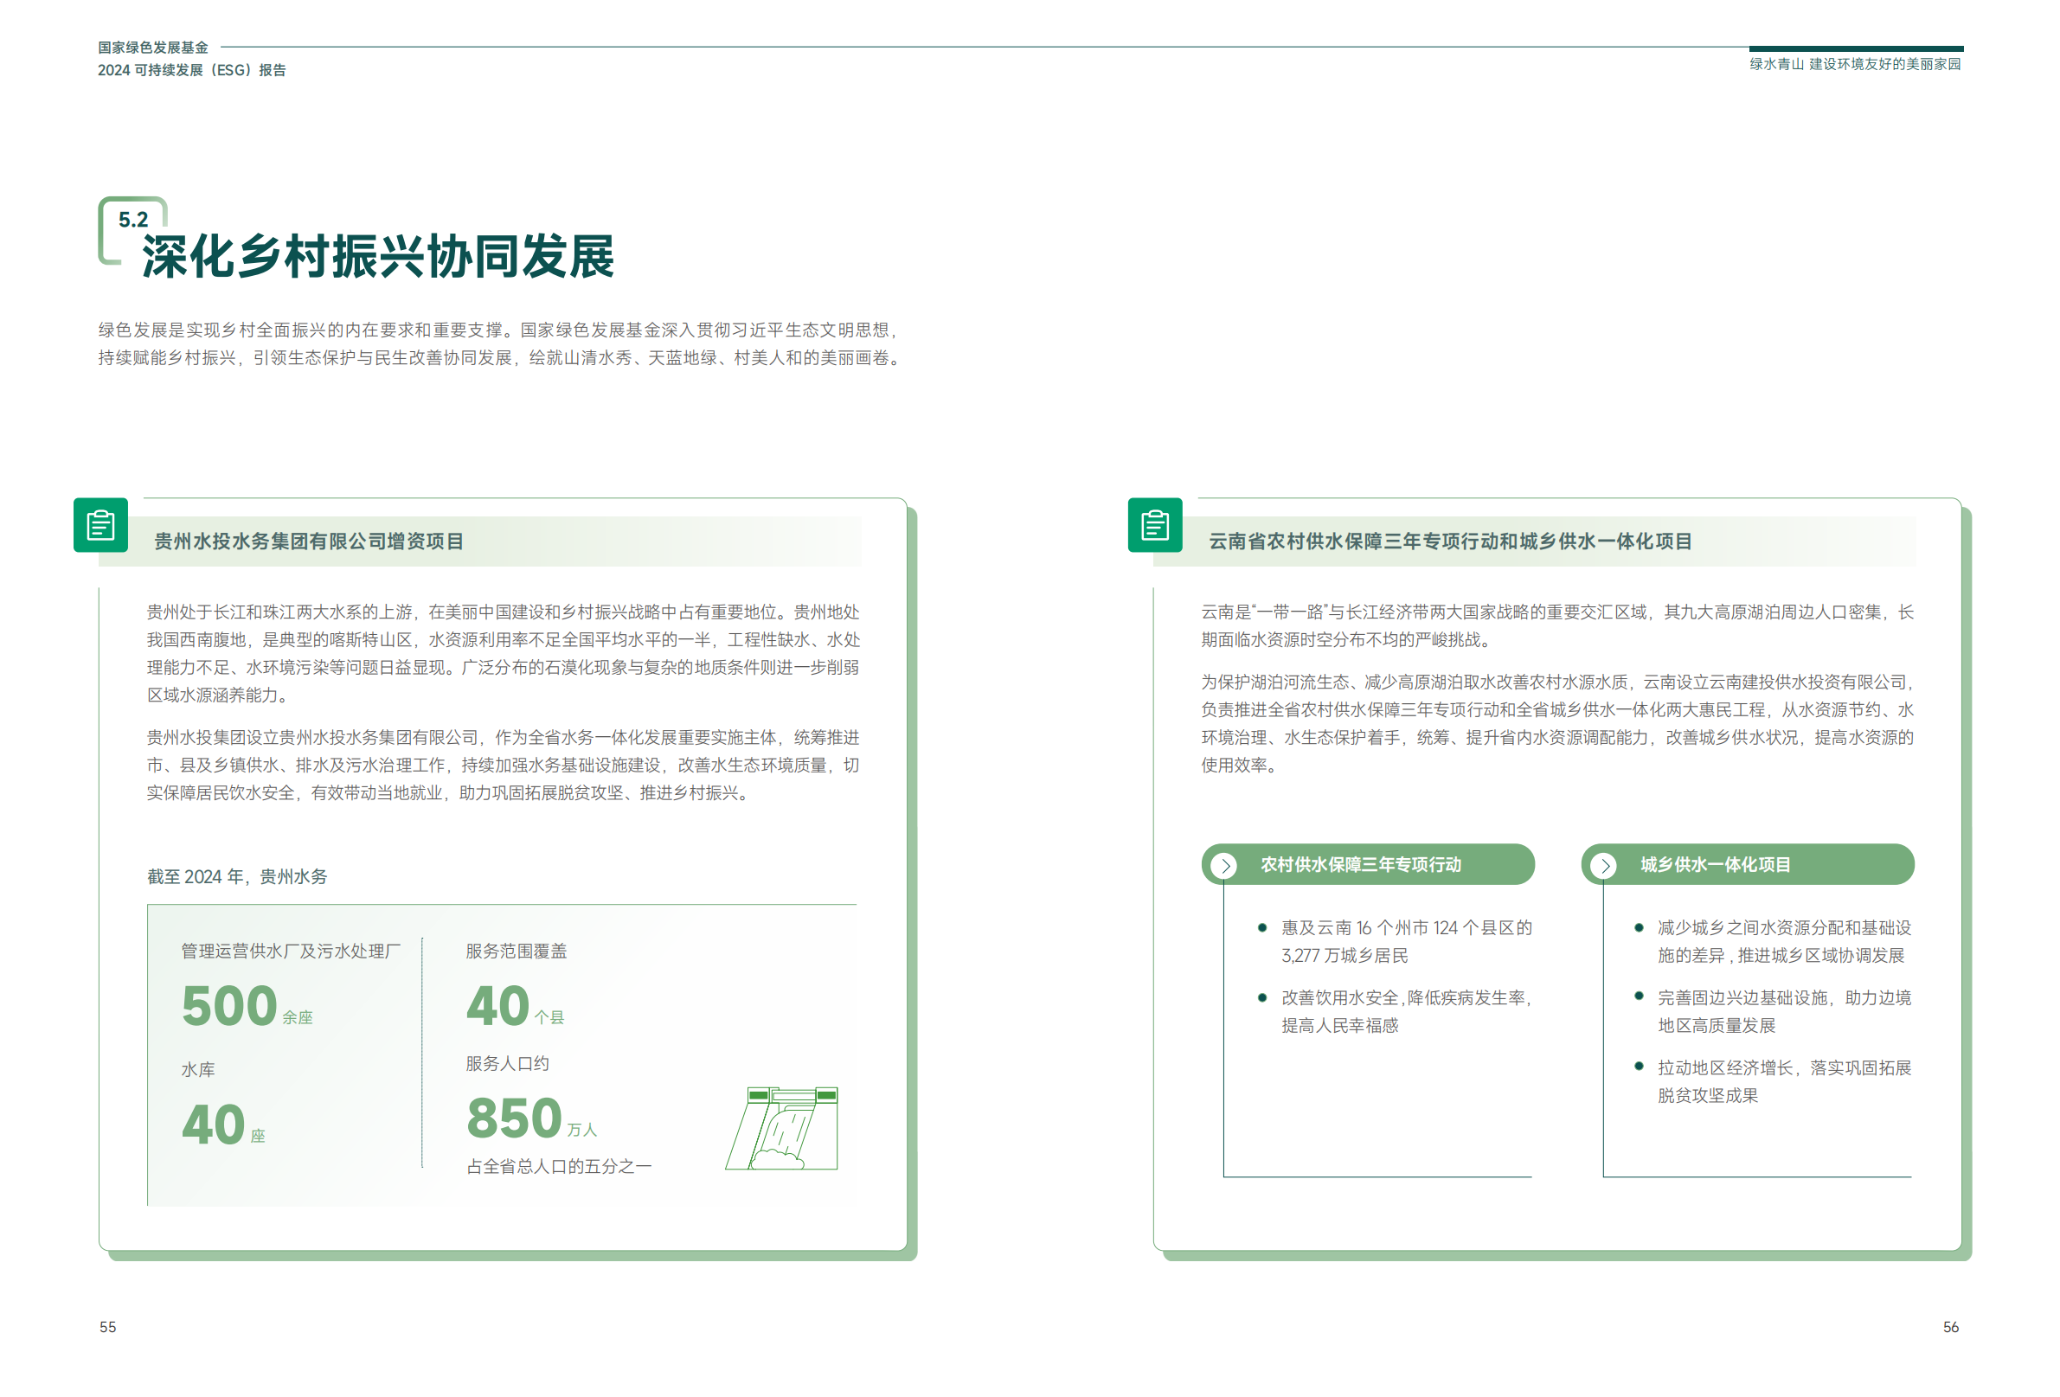Click page number 56
Viewport: 2060px width, 1397px height.
[x=1950, y=1327]
